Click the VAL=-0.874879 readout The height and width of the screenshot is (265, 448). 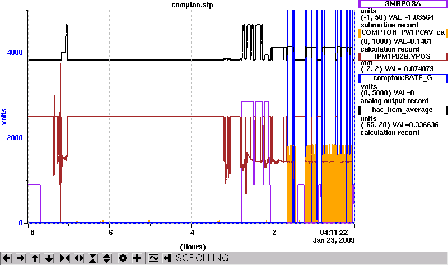pyautogui.click(x=409, y=69)
